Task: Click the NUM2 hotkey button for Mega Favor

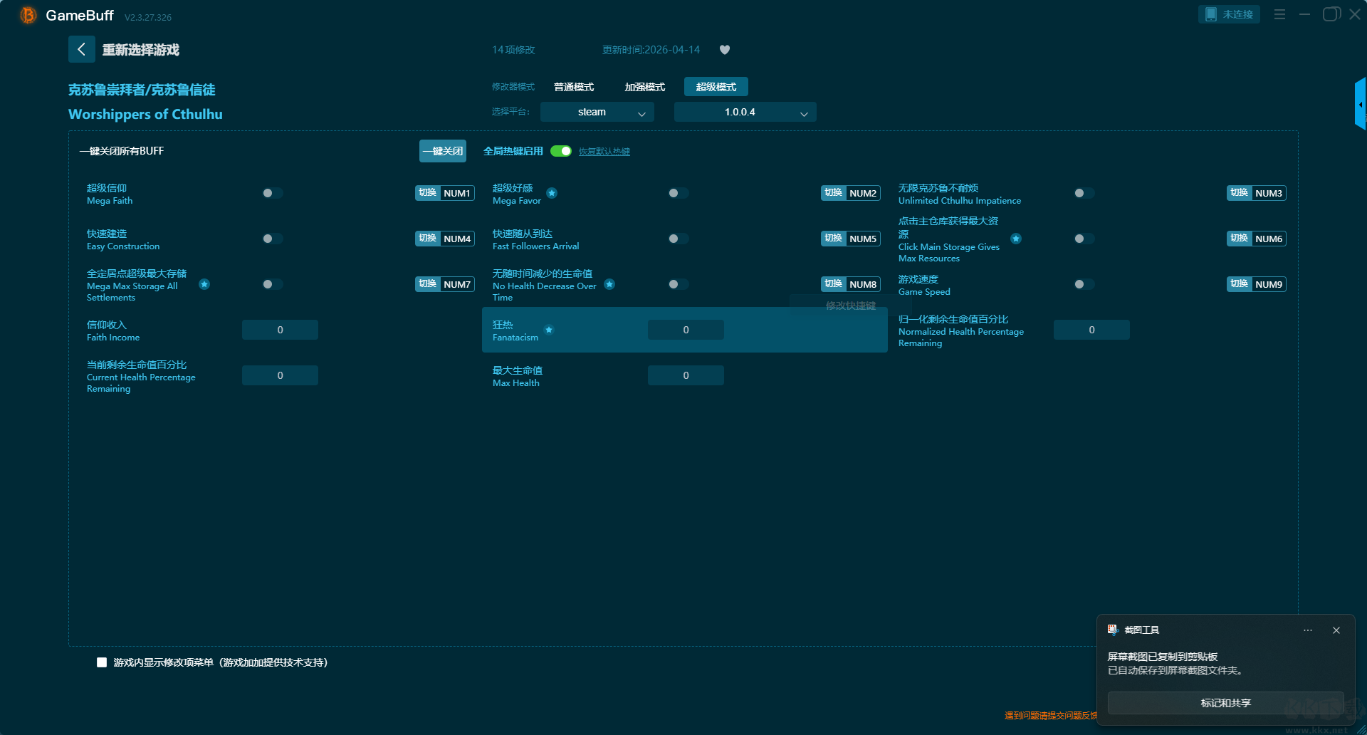Action: [x=851, y=193]
